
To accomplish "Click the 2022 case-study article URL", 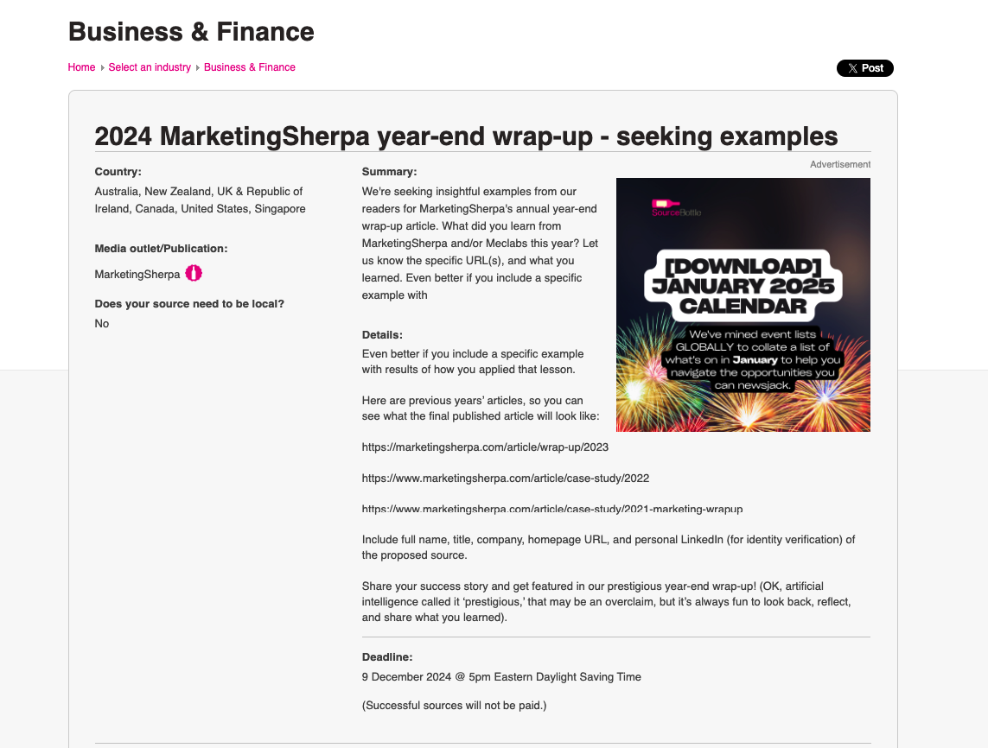I will 505,479.
